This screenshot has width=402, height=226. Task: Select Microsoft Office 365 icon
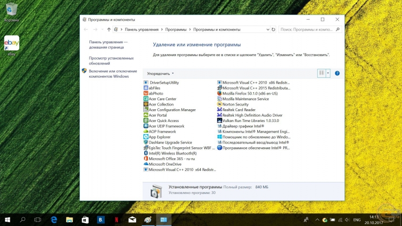click(x=146, y=159)
